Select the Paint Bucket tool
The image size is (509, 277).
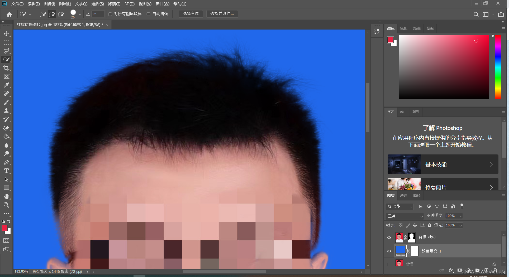(6, 137)
